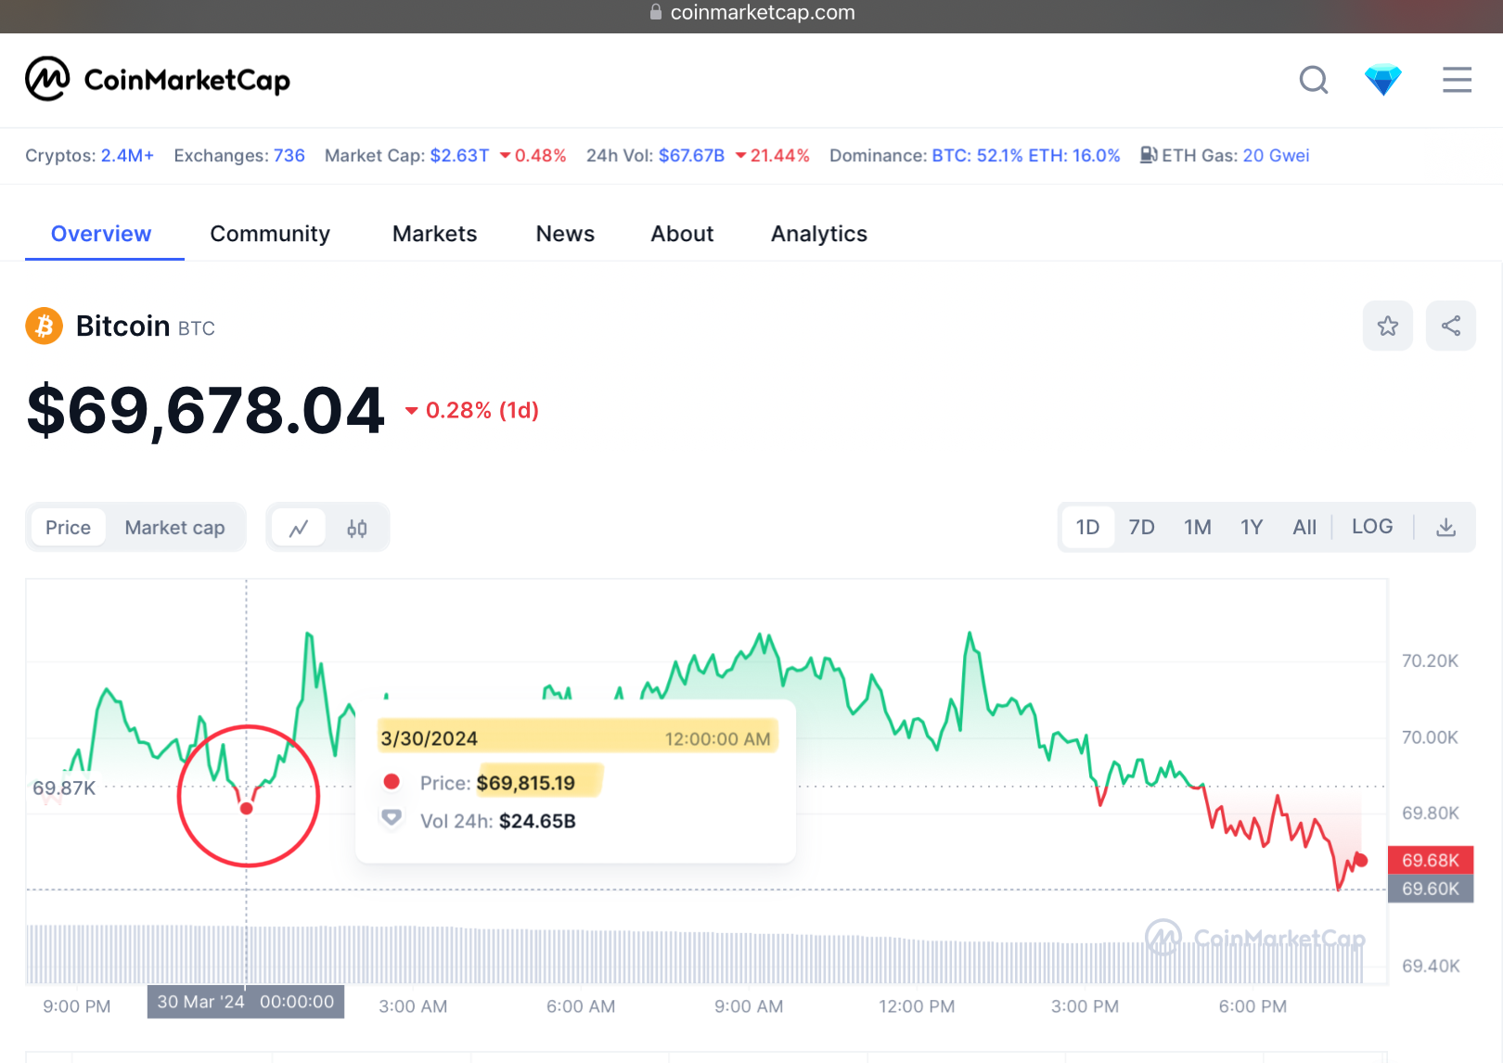Click the Bitcoin BTC name heading
This screenshot has height=1063, width=1503.
146,327
